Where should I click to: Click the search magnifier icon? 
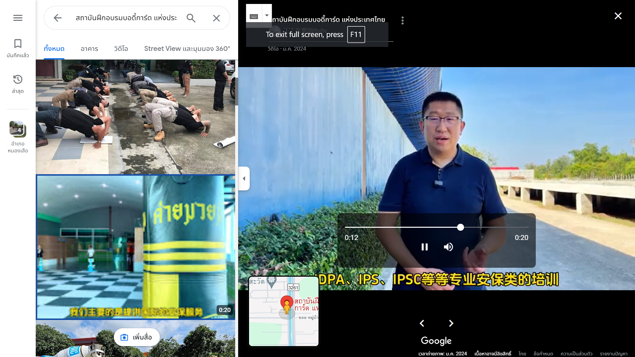(x=191, y=18)
